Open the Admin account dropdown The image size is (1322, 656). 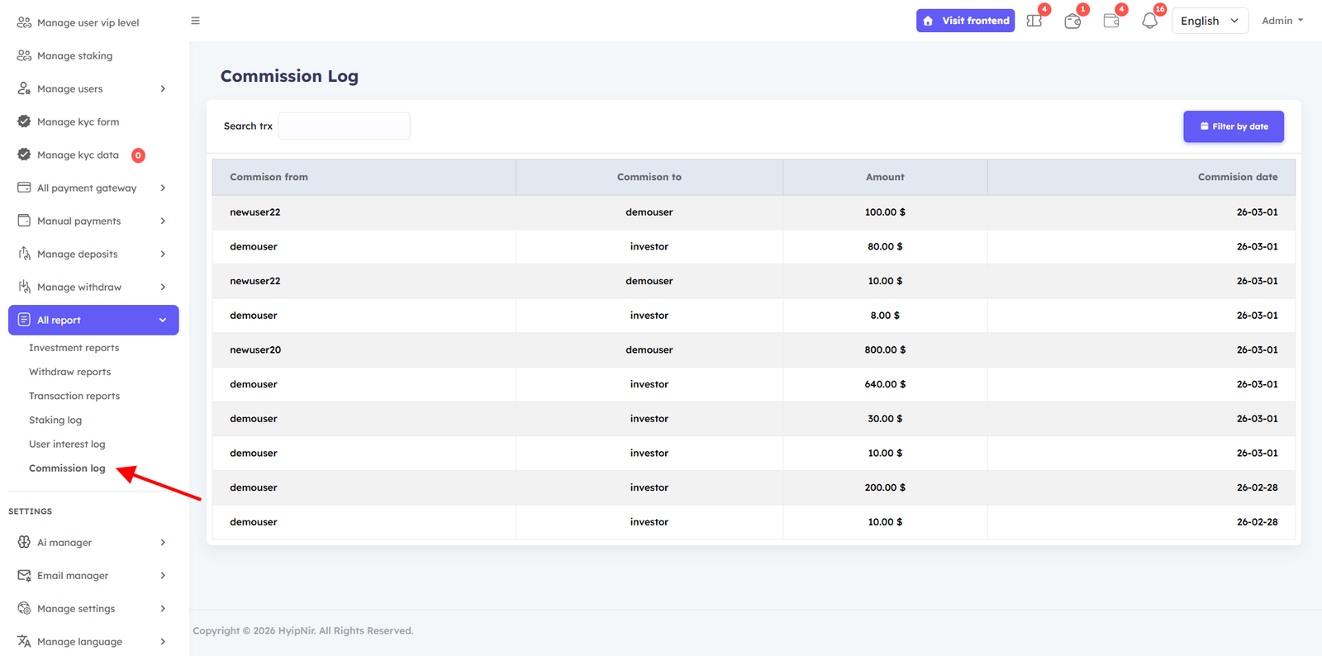pyautogui.click(x=1282, y=21)
